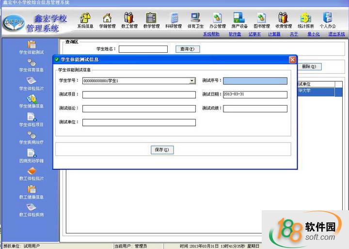Click 学生体育信息 sidebar icon

click(x=31, y=65)
